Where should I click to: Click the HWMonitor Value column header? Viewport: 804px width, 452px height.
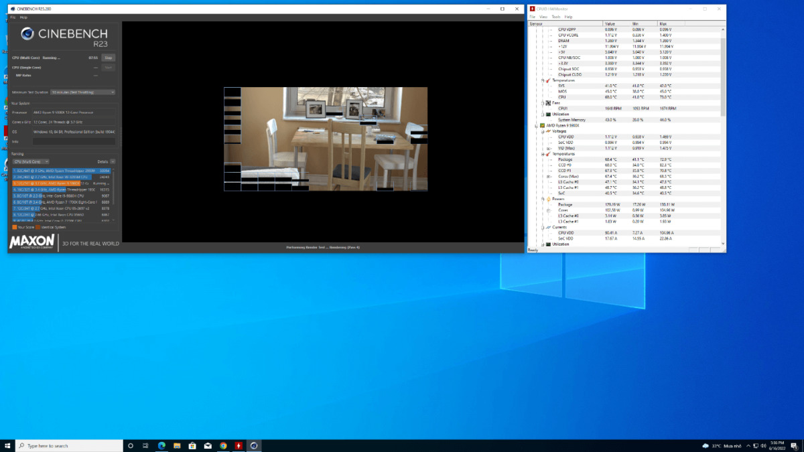[x=610, y=23]
